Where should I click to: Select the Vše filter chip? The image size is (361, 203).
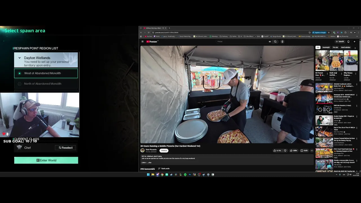pos(318,47)
